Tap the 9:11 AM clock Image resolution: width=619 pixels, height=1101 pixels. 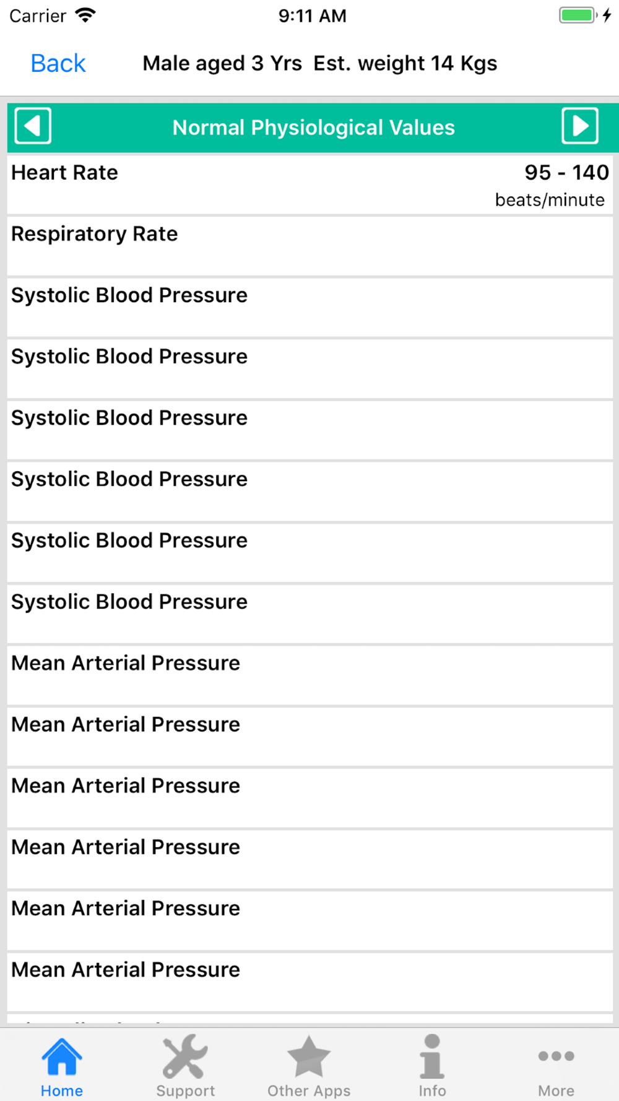(x=312, y=15)
